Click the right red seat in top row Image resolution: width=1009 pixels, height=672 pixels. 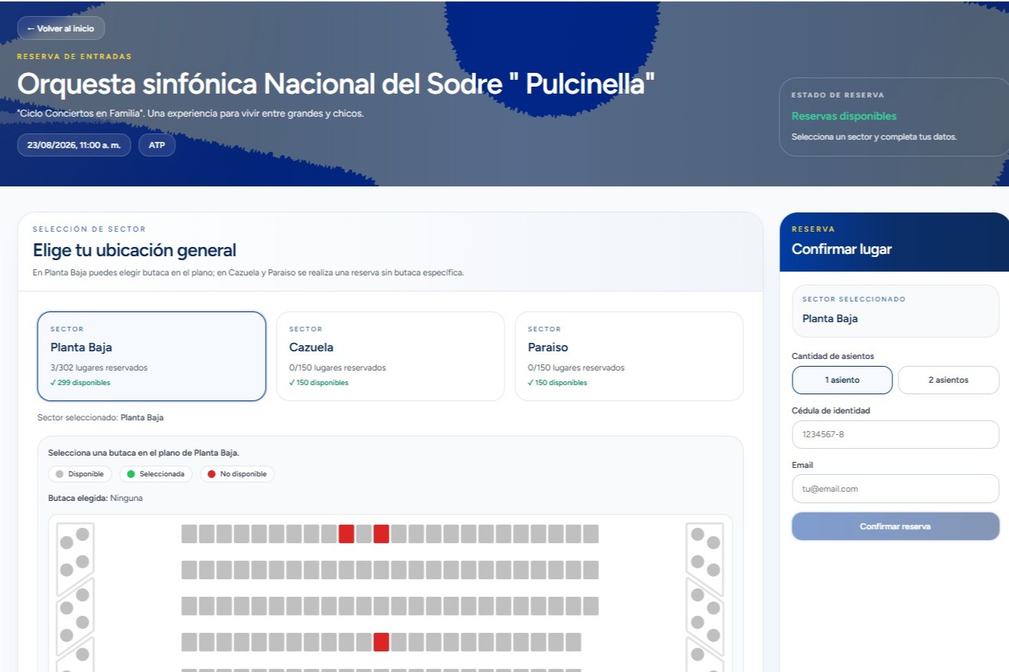(x=381, y=534)
